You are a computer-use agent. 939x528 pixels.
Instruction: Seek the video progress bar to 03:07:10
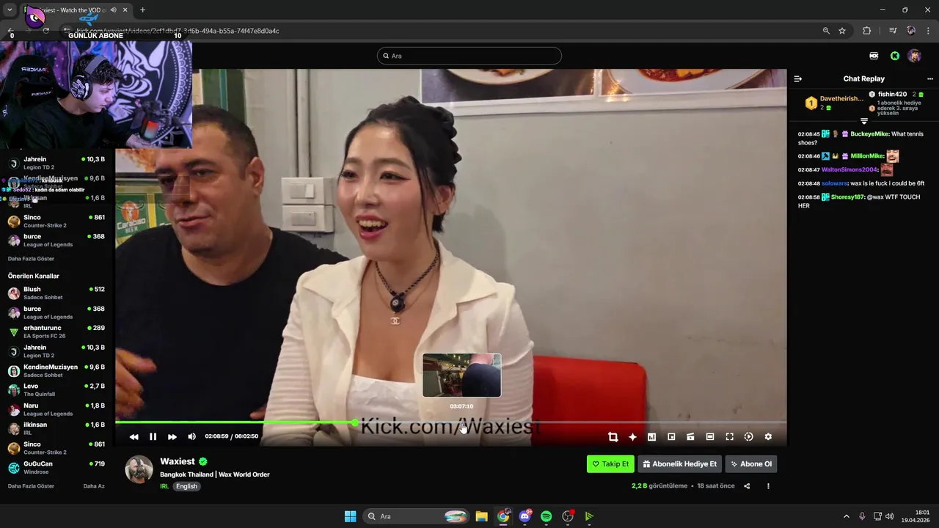(x=461, y=422)
